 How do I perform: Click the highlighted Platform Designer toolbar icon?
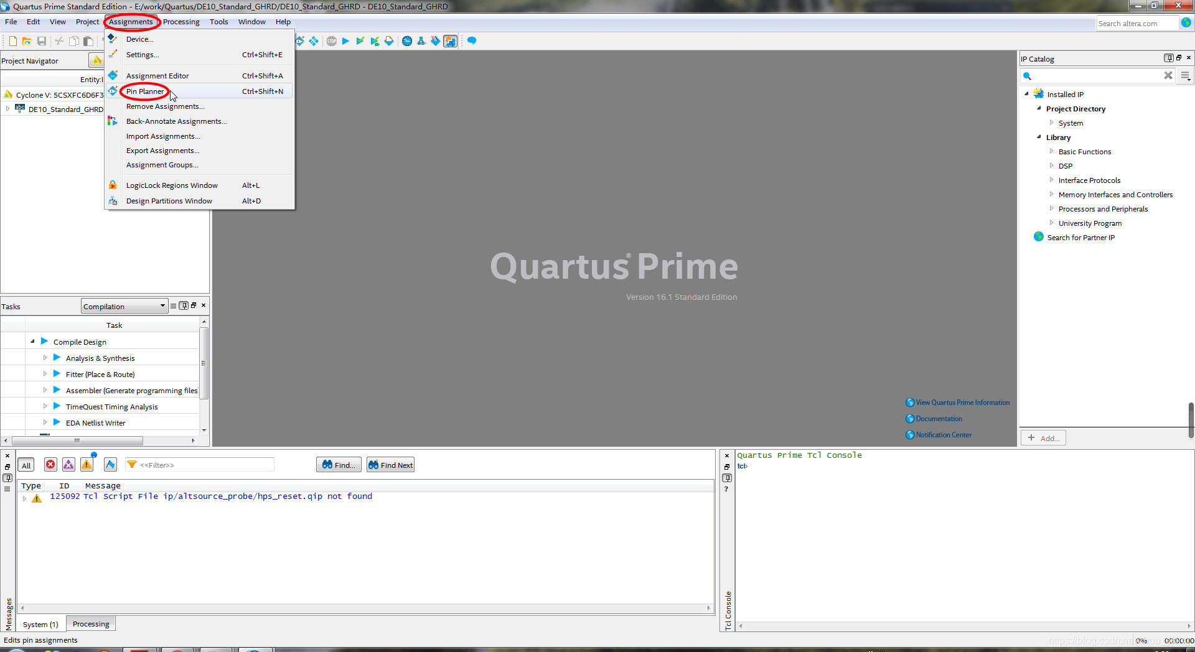point(451,41)
